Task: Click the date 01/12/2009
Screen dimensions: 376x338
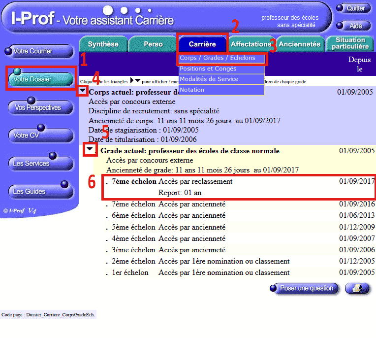Action: (357, 227)
